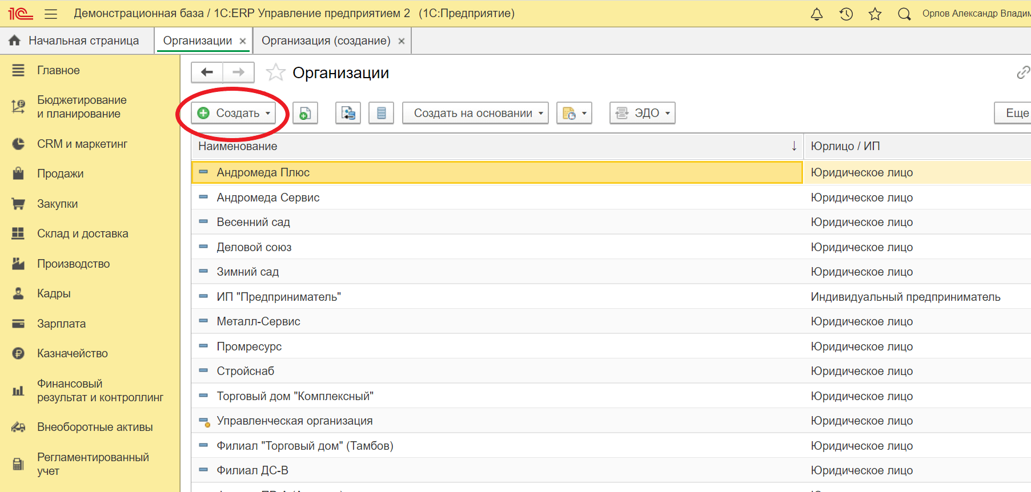Click the list report toolbar icon
Image resolution: width=1031 pixels, height=492 pixels.
point(381,113)
